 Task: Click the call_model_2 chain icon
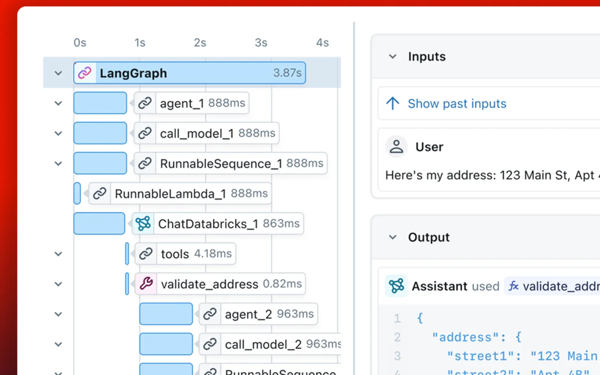click(x=210, y=344)
